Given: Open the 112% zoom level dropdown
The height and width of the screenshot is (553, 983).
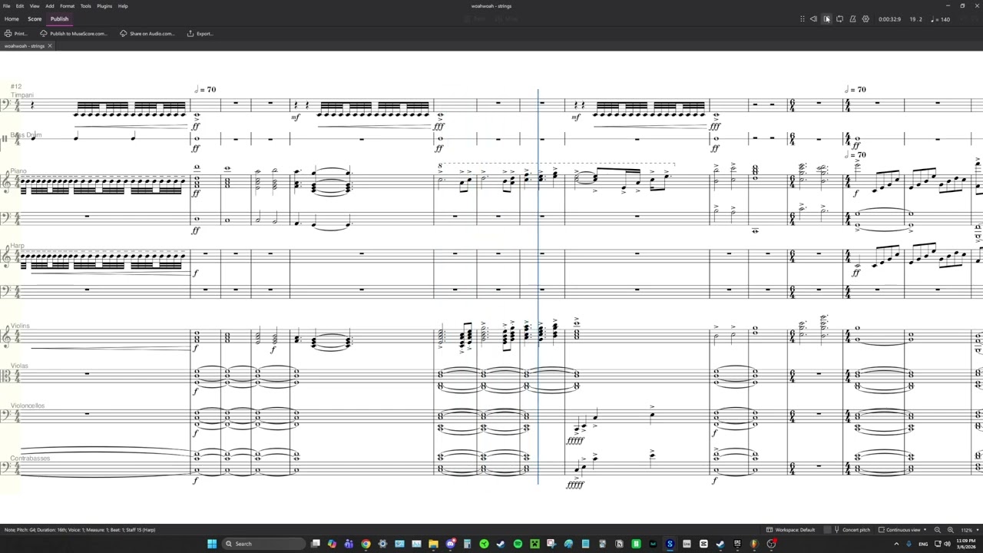Looking at the screenshot, I should (x=969, y=530).
